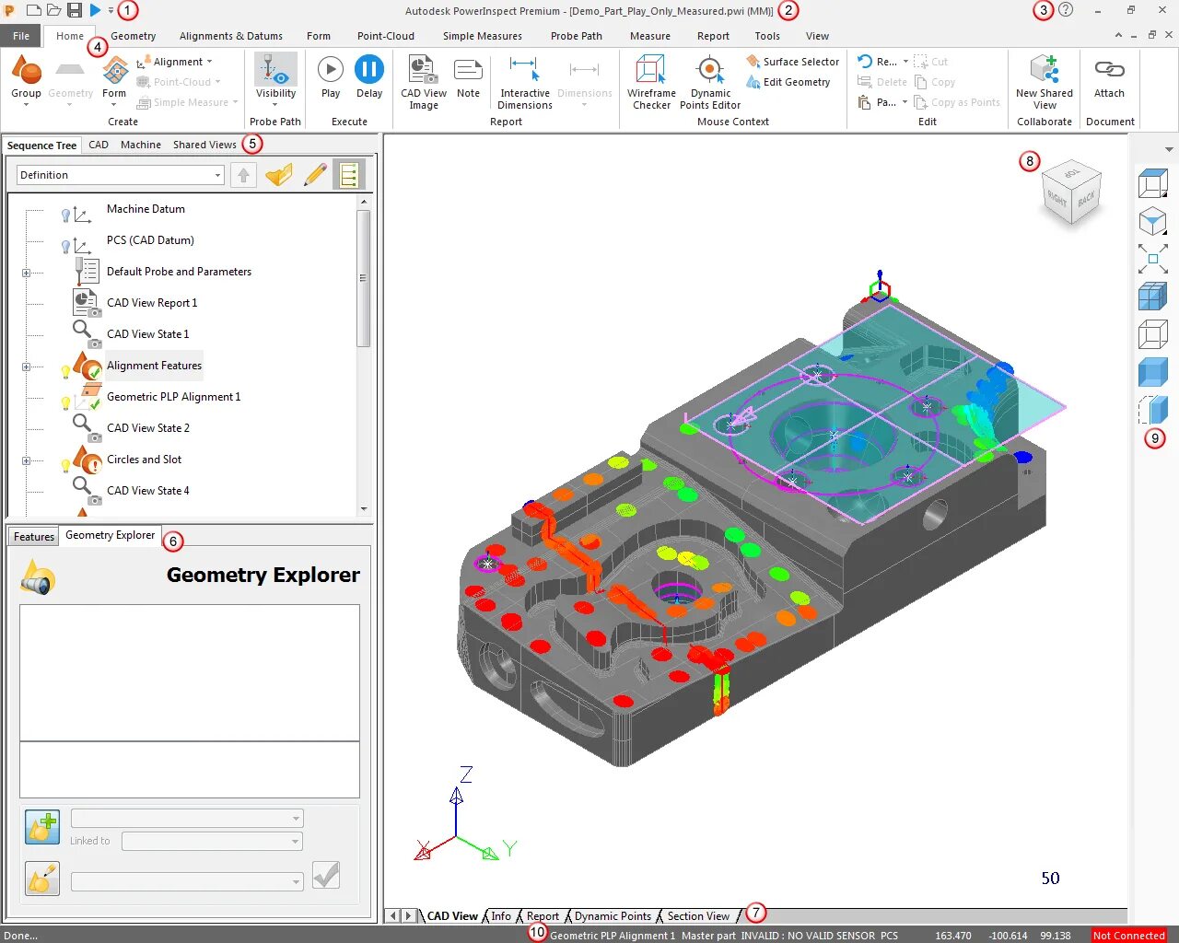Open the Definition dropdown in Sequence Tree

[x=121, y=175]
